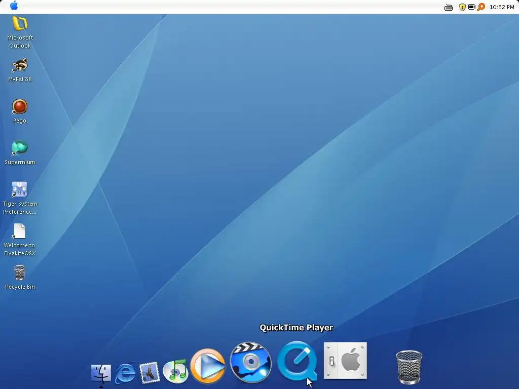The height and width of the screenshot is (389, 519).
Task: Open the Mail stamp icon in the dock
Action: [x=150, y=373]
